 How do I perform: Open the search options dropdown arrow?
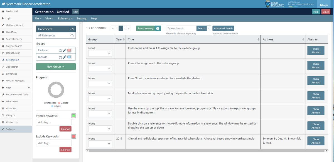click(209, 28)
